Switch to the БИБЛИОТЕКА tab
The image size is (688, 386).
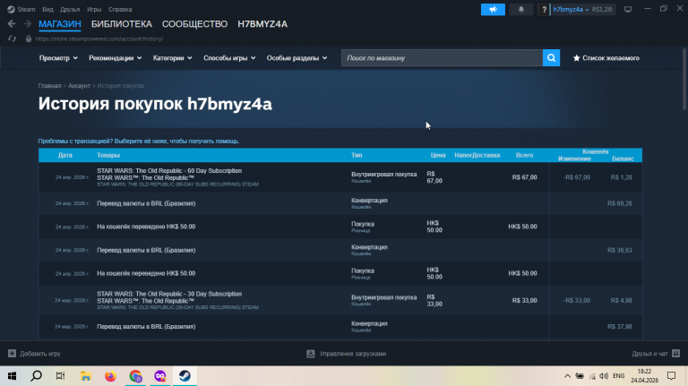click(x=121, y=24)
